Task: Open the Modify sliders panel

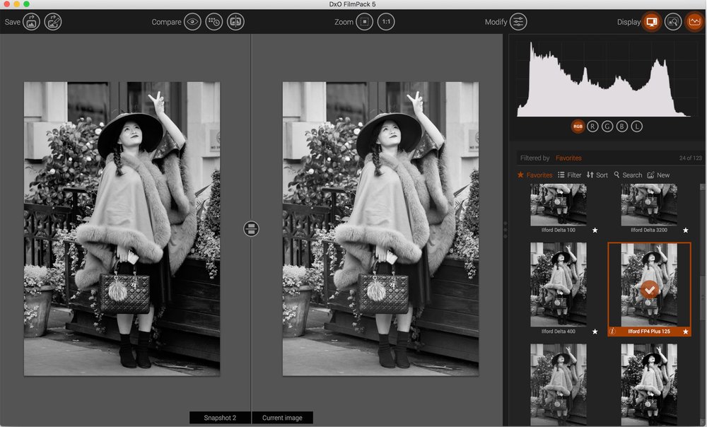Action: click(x=518, y=22)
